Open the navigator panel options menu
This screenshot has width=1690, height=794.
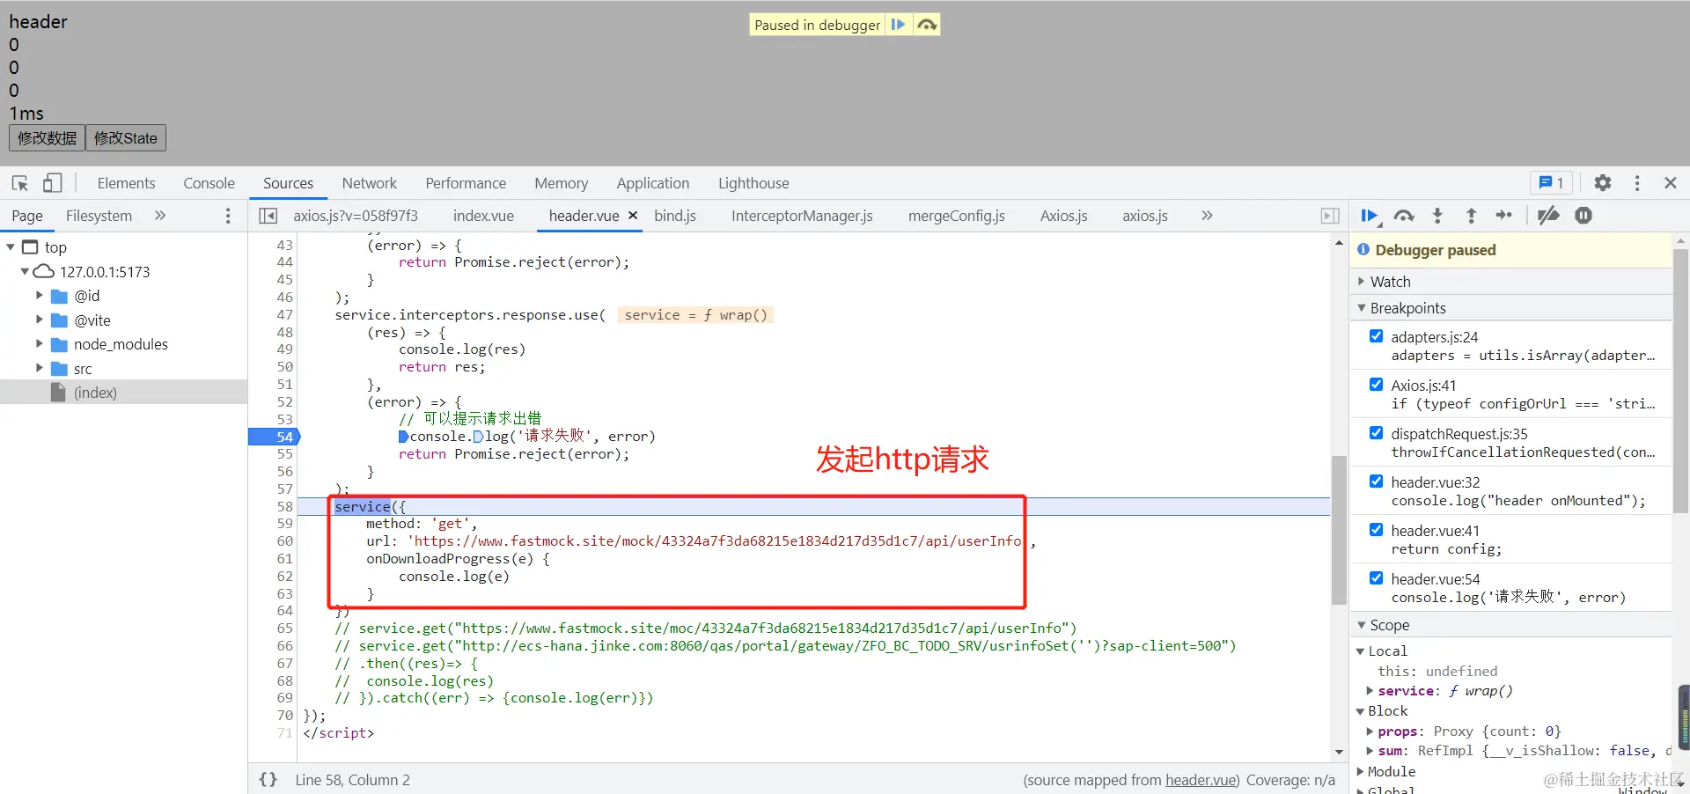[228, 216]
